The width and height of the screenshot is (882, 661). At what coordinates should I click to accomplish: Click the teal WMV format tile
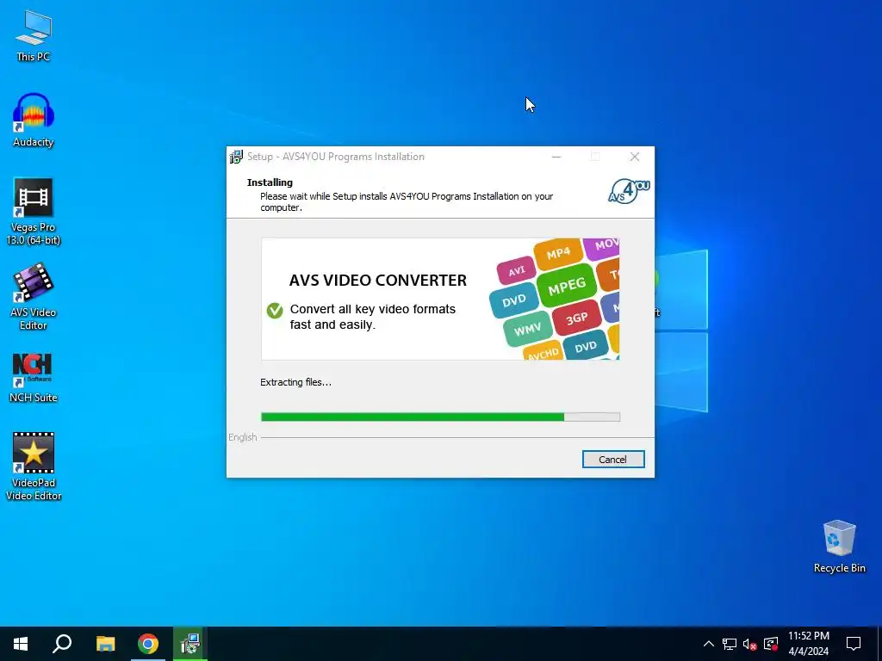pyautogui.click(x=527, y=330)
